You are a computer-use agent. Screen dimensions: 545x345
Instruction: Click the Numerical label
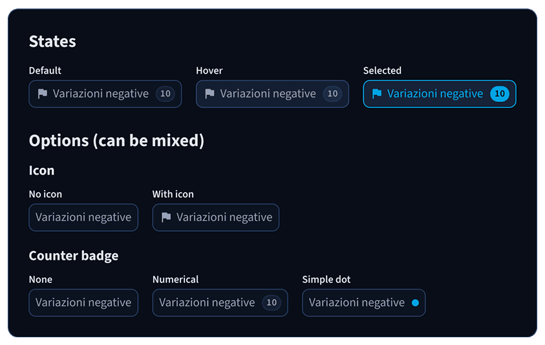175,279
